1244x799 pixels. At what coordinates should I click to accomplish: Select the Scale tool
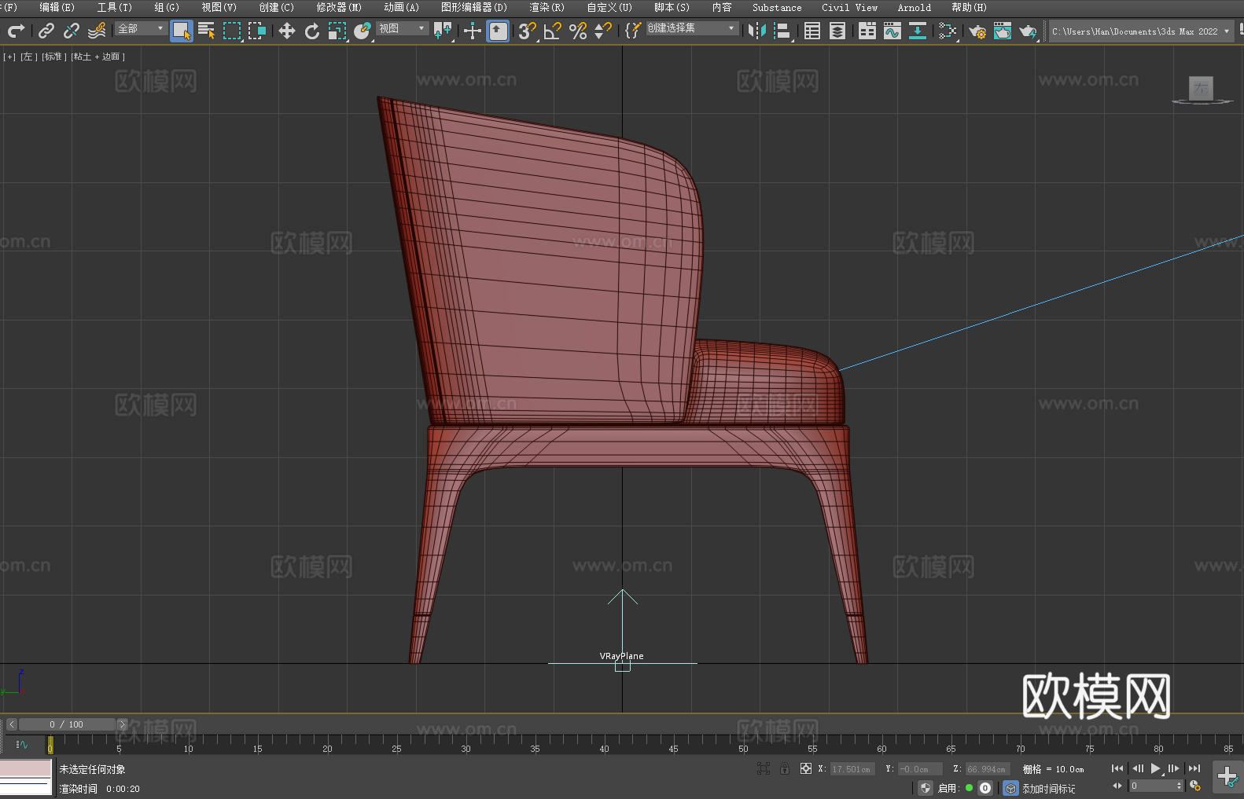337,31
